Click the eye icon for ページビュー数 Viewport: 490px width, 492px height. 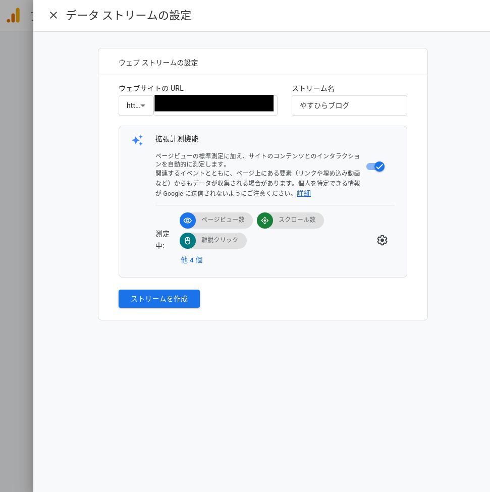[x=188, y=221]
